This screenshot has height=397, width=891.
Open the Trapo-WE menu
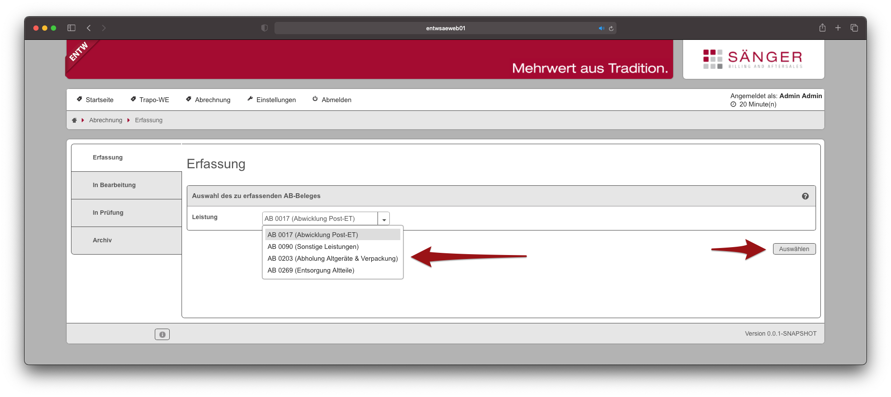pos(150,100)
